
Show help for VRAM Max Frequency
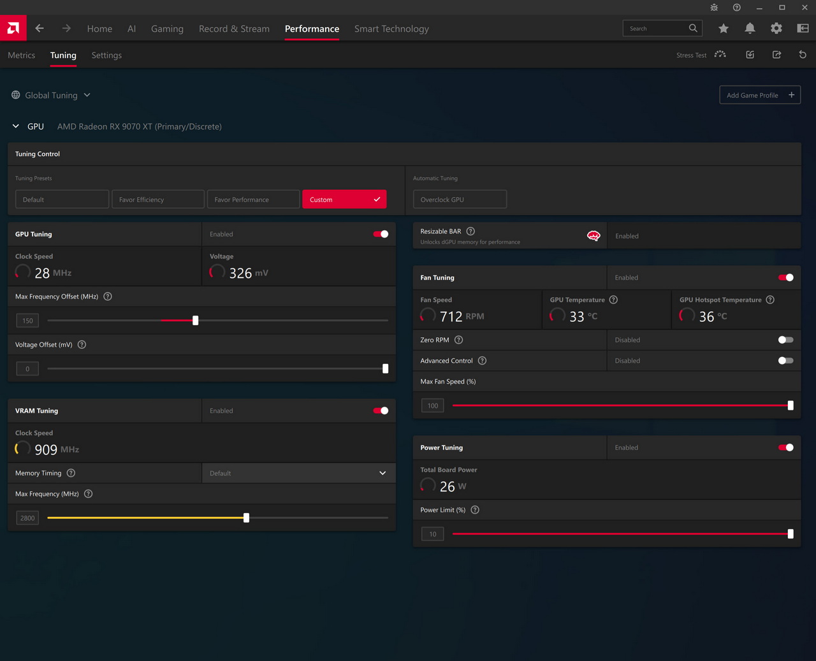point(89,494)
